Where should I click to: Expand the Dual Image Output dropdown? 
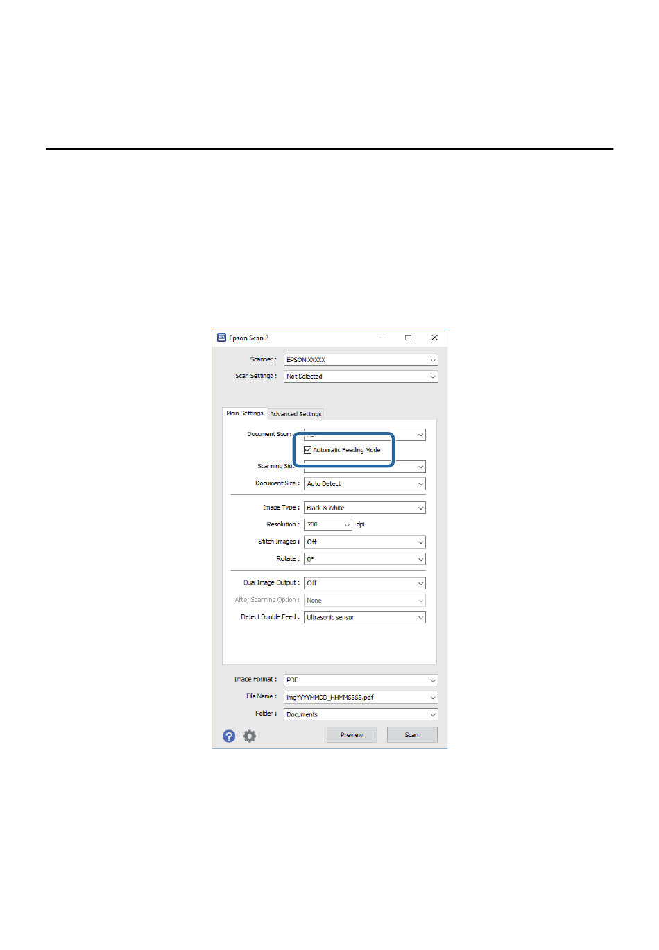(x=365, y=583)
